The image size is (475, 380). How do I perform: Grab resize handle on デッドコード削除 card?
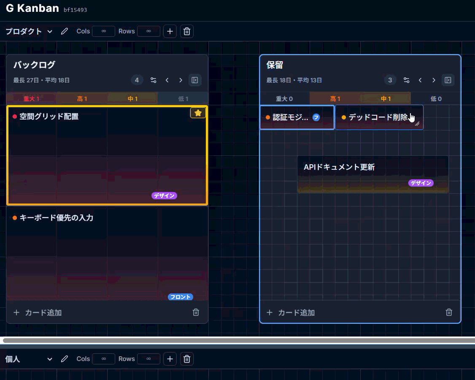[418, 124]
